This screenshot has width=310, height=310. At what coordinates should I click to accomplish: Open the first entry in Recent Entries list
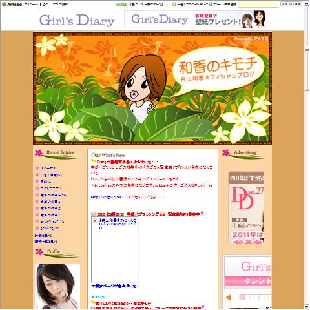(48, 168)
